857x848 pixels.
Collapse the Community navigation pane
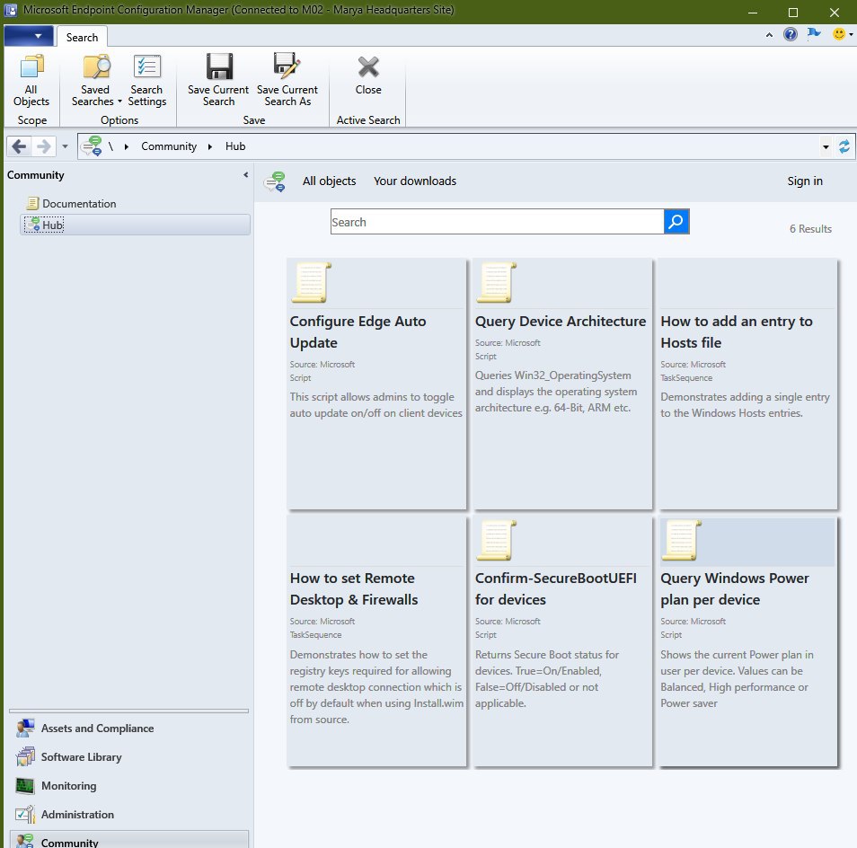click(x=246, y=175)
